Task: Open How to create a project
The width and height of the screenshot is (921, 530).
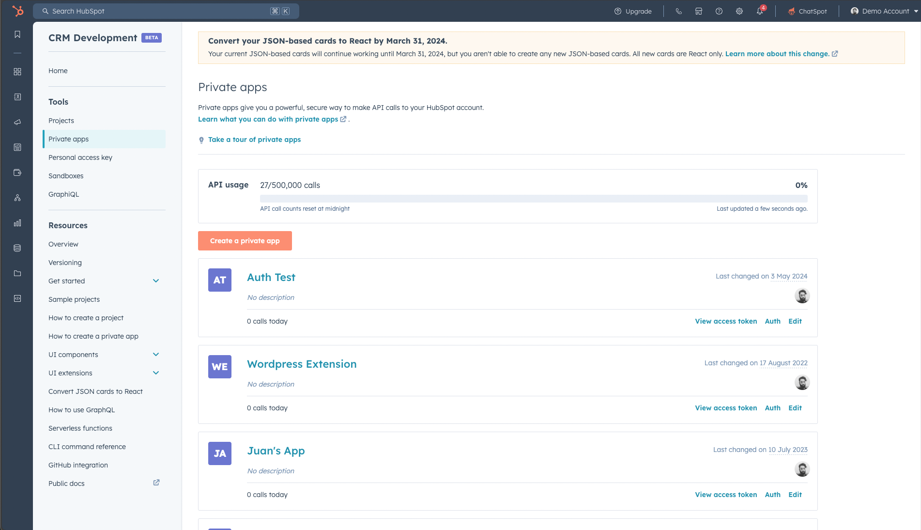Action: click(86, 318)
